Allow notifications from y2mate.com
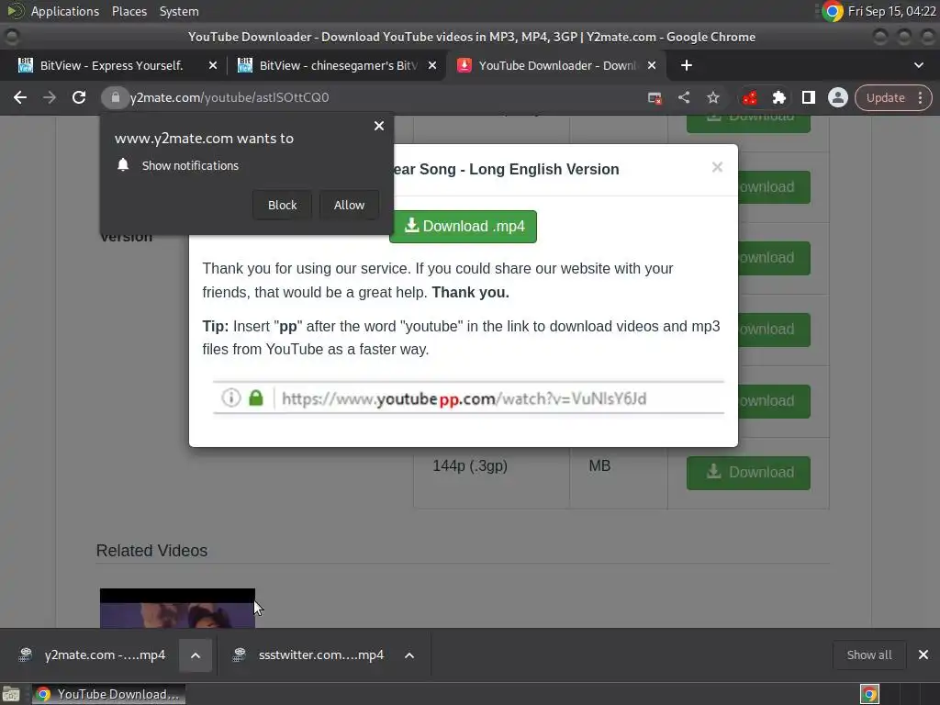The image size is (940, 705). point(349,205)
